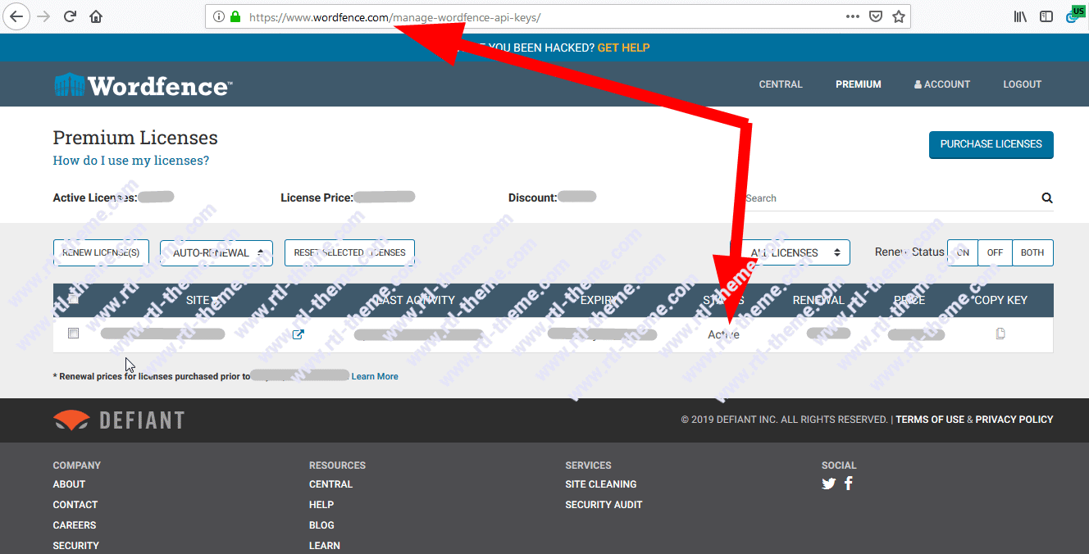Click the 'Active' status text in the license row

pyautogui.click(x=723, y=334)
